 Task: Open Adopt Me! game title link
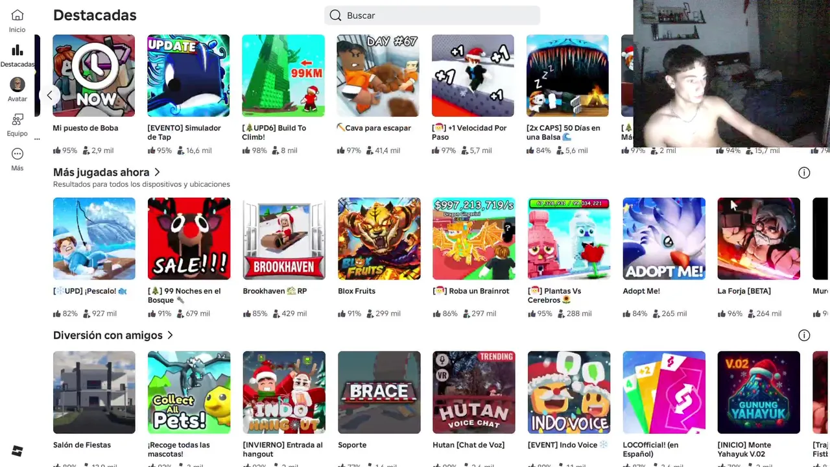tap(641, 291)
